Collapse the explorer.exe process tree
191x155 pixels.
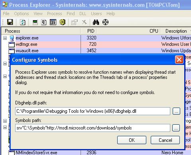pos(5,38)
